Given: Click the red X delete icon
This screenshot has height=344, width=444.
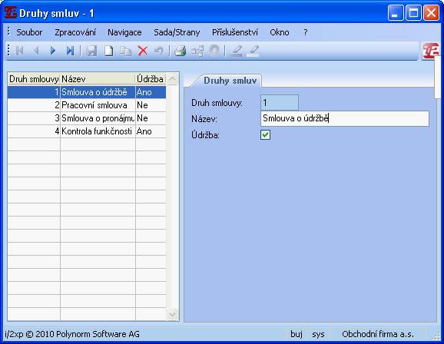Looking at the screenshot, I should click(143, 51).
